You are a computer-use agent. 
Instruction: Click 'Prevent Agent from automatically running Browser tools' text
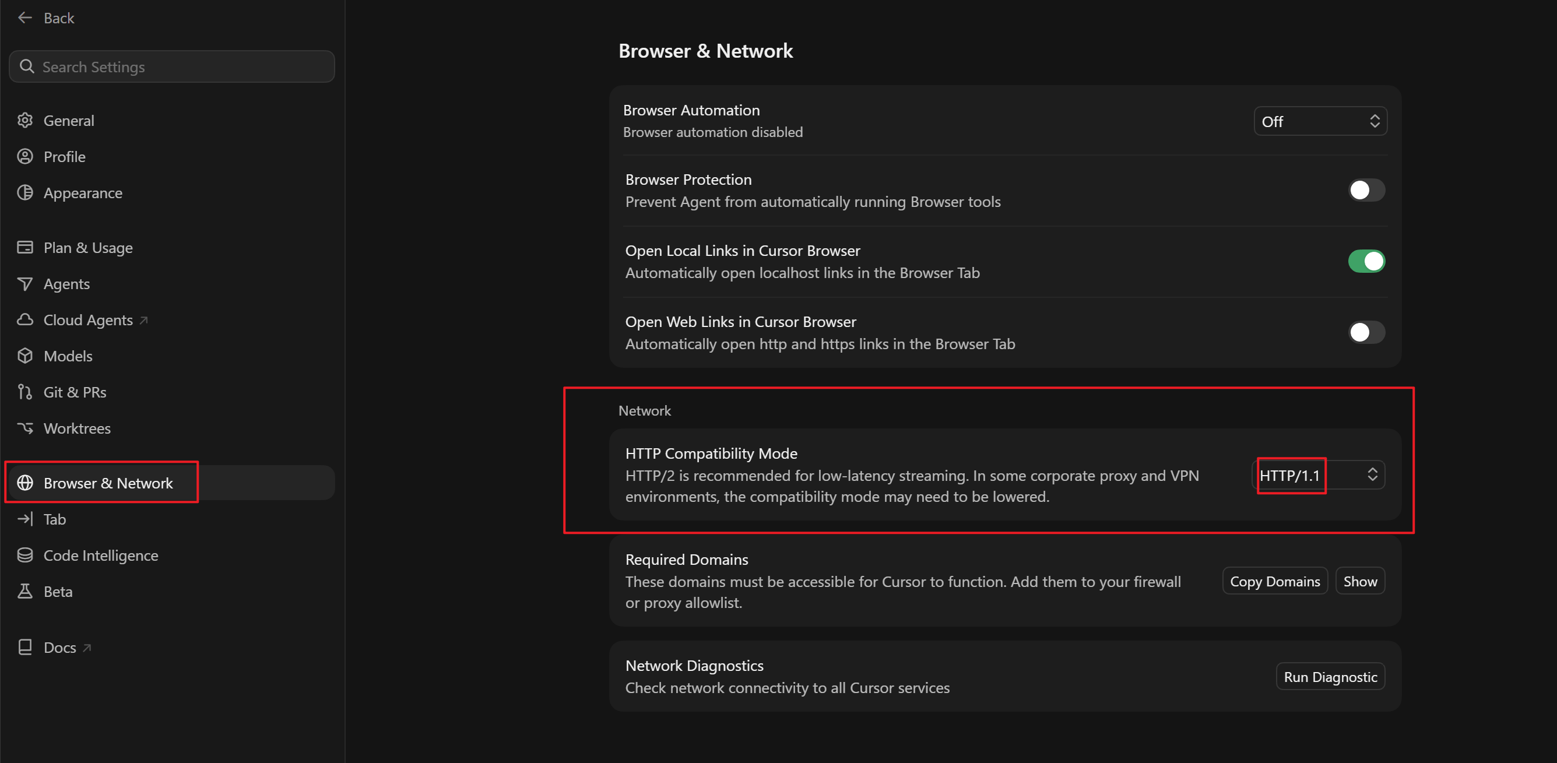tap(813, 202)
